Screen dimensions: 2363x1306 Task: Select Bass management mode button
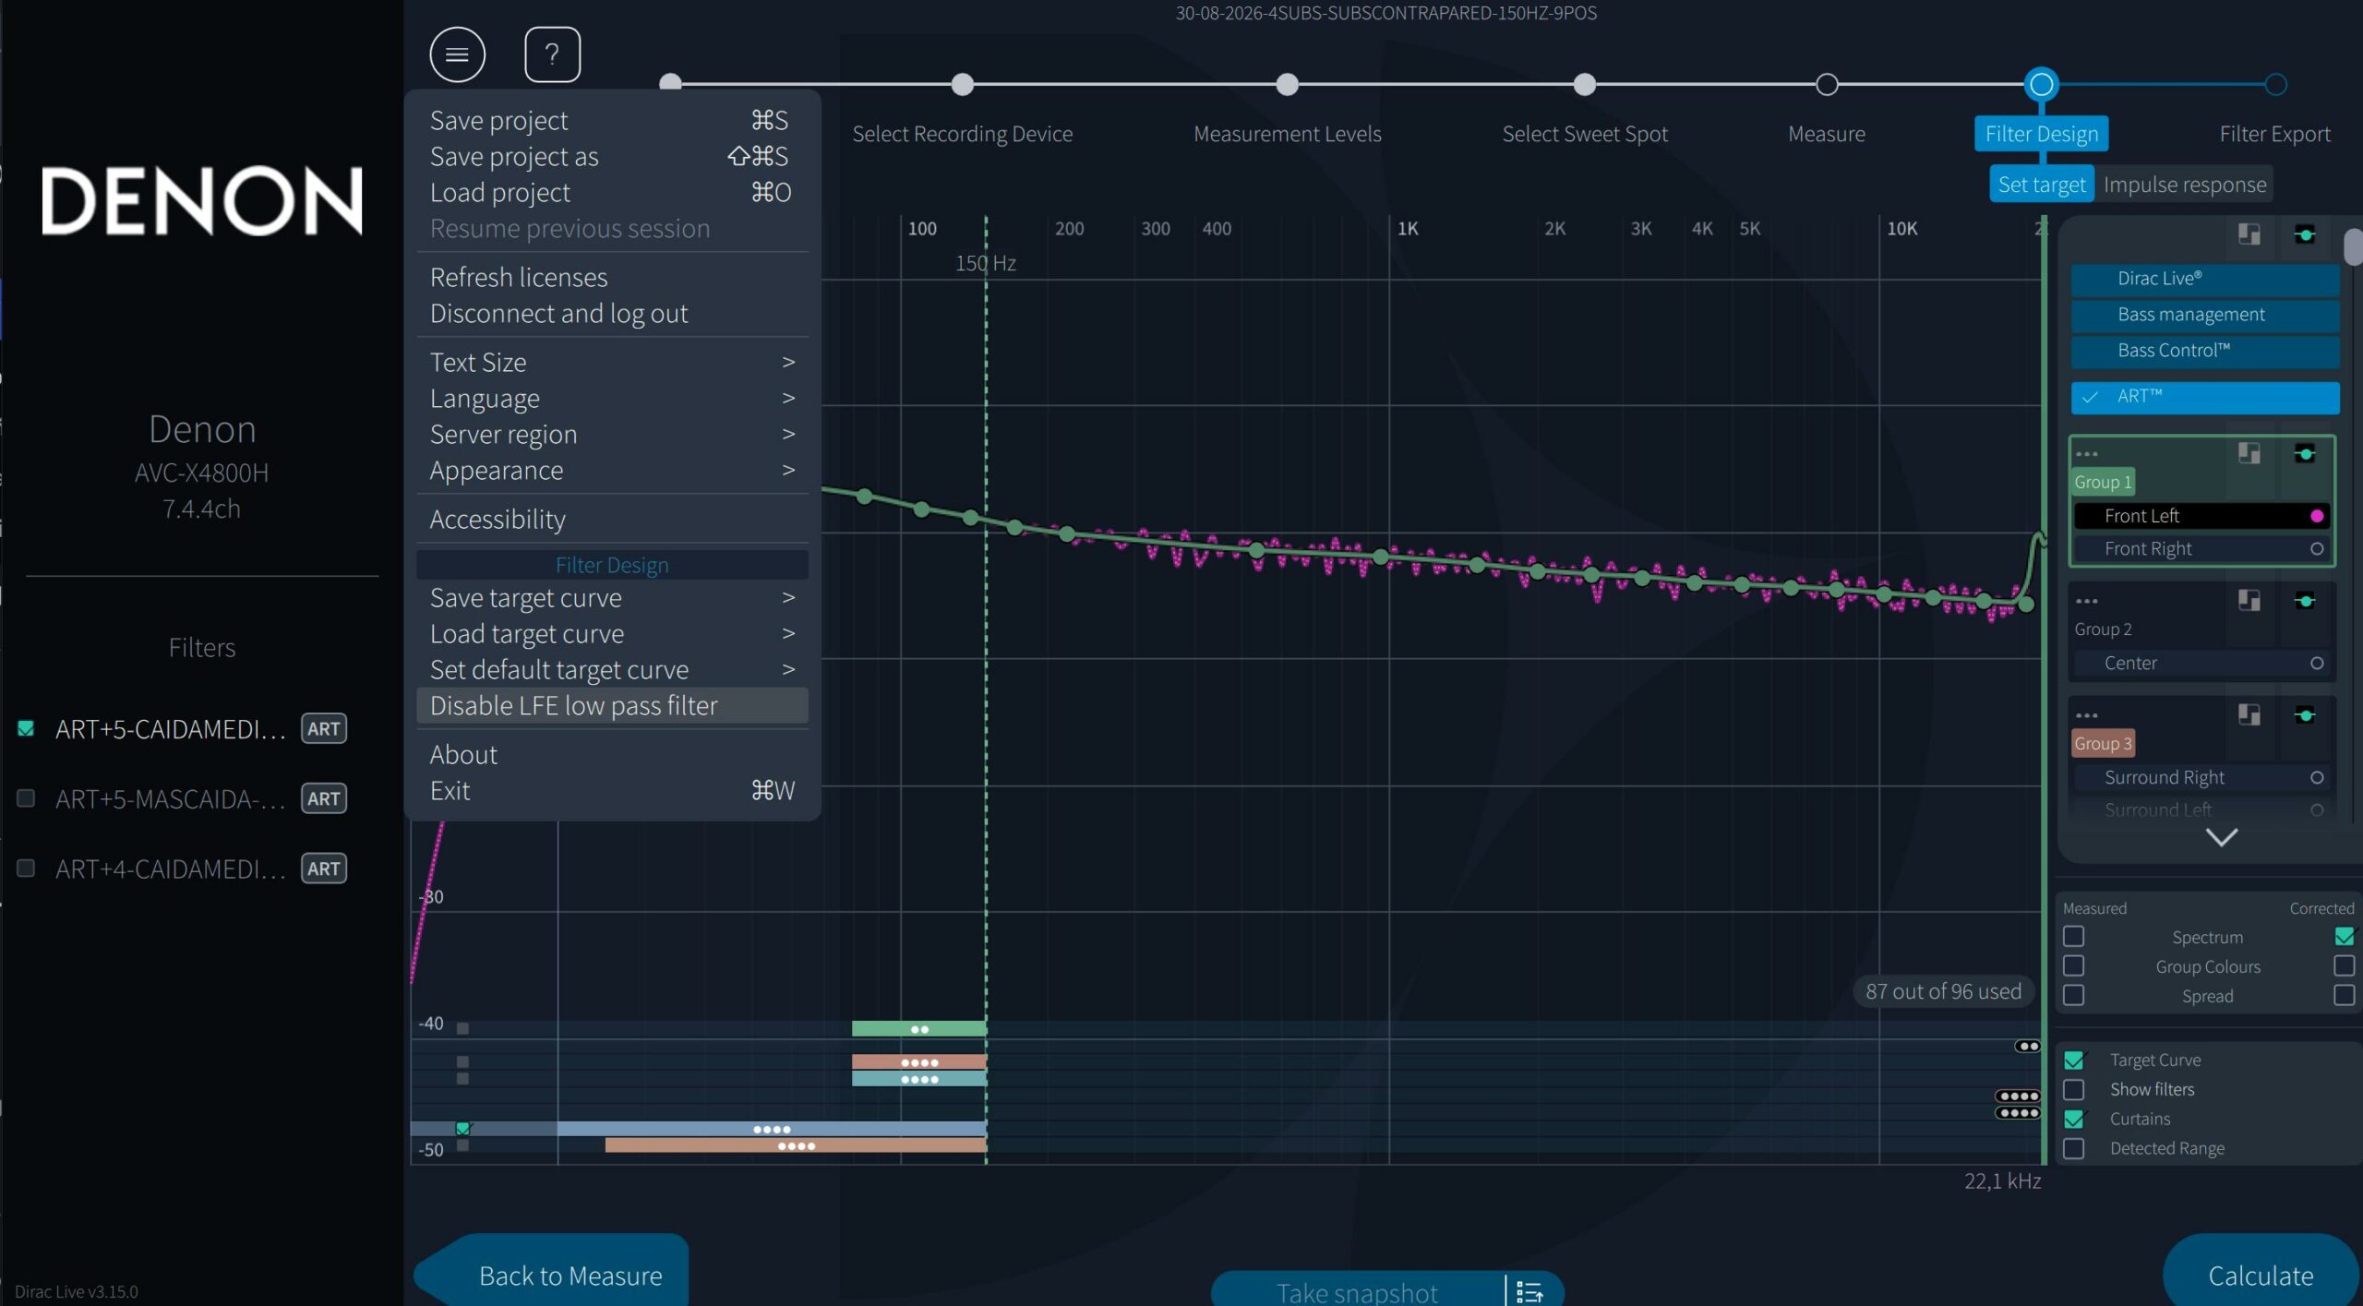2205,314
